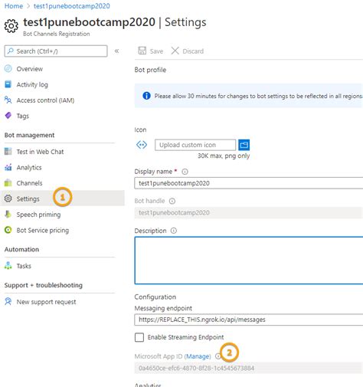Screen dimensions: 363x387
Task: Click the Display name info icon
Action: click(x=185, y=172)
